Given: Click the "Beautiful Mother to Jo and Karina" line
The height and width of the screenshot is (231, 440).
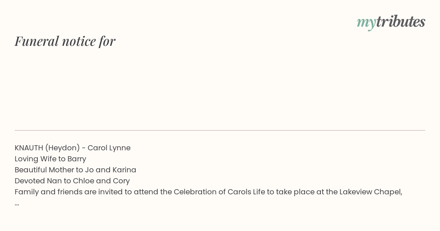Looking at the screenshot, I should point(76,170).
